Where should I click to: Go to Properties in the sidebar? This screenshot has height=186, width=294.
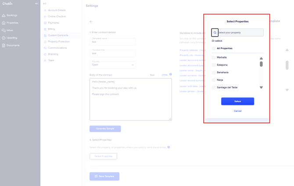[x=12, y=23]
